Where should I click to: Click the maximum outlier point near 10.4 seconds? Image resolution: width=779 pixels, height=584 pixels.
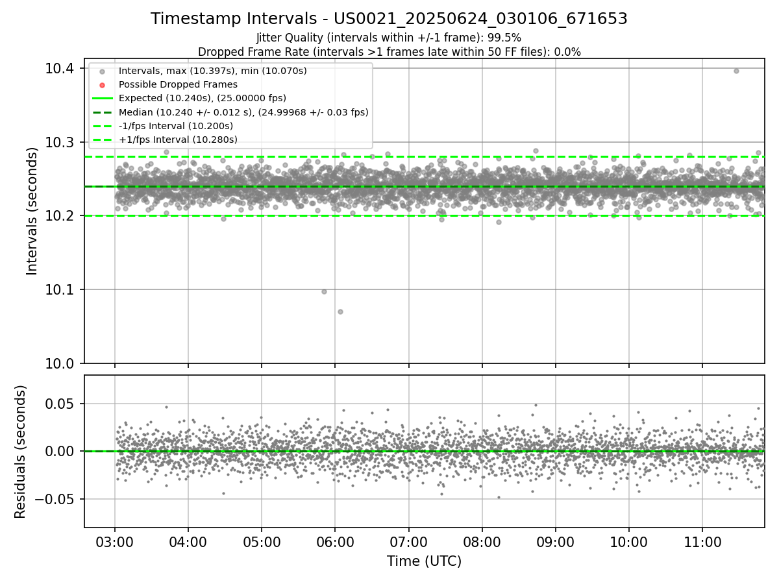[x=736, y=71]
